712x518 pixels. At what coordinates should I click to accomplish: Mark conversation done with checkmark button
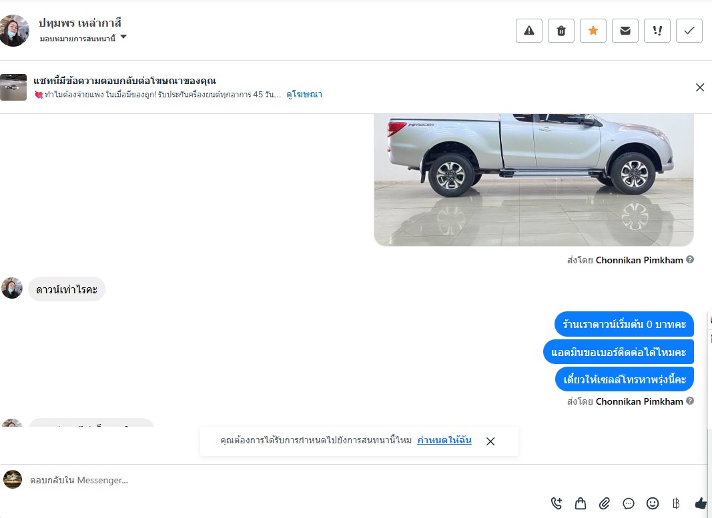pyautogui.click(x=689, y=31)
